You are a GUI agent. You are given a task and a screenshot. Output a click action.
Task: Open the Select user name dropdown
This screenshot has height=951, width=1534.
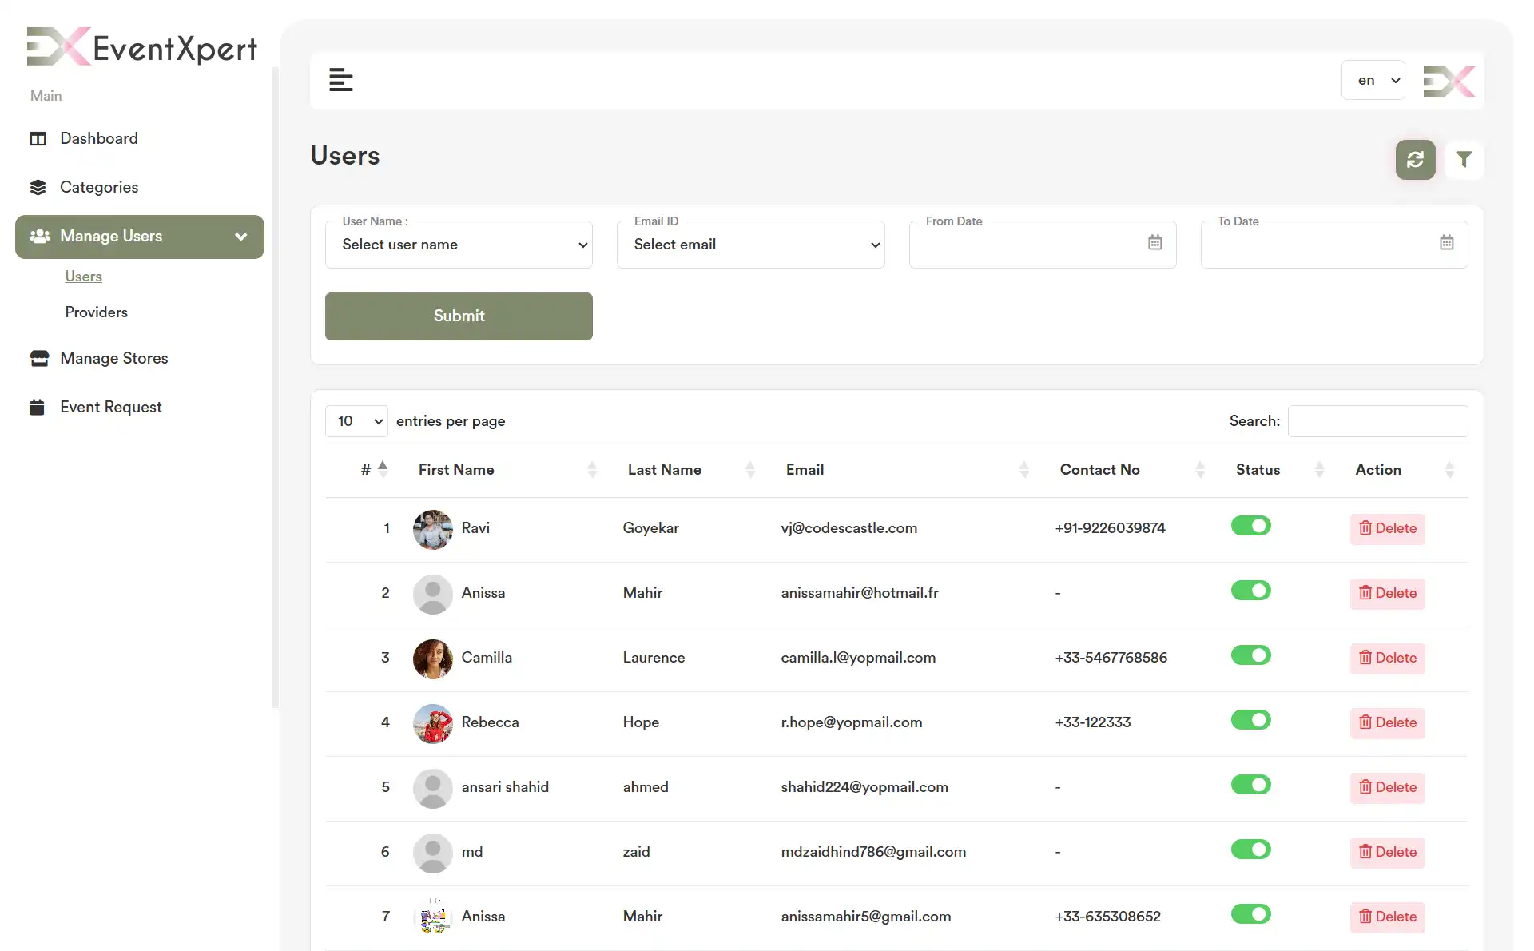[459, 245]
